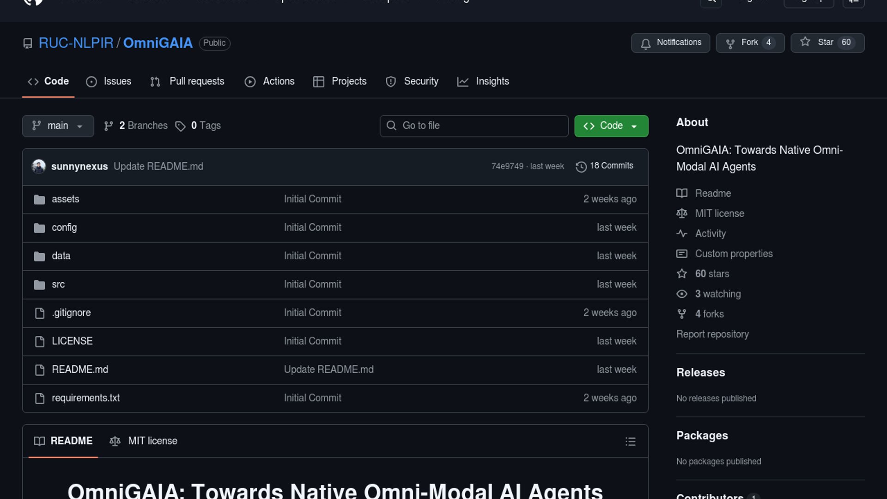Click the branches icon next to 2 Branches
The width and height of the screenshot is (887, 499).
pos(109,126)
